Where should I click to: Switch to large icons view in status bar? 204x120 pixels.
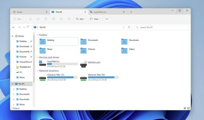tap(188, 108)
